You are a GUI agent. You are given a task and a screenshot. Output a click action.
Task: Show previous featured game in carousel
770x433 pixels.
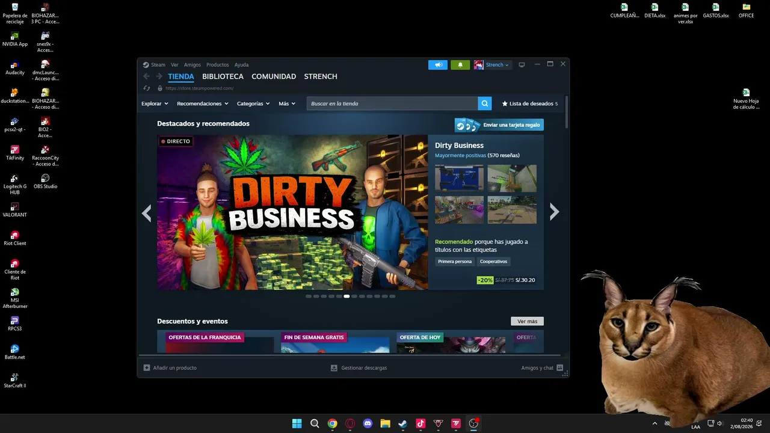tap(147, 212)
